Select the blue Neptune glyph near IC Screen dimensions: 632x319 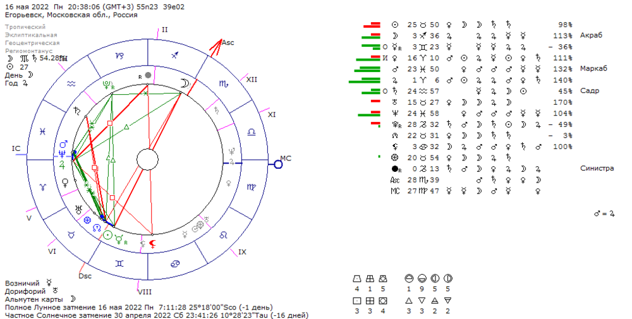pos(62,154)
